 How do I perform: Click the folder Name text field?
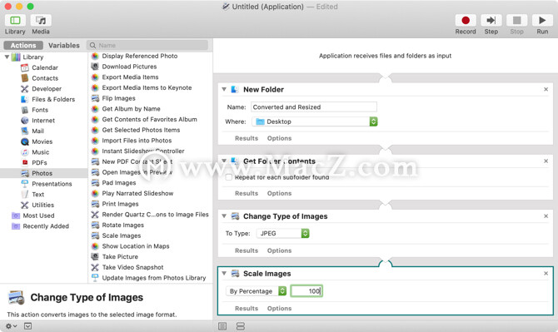(313, 107)
